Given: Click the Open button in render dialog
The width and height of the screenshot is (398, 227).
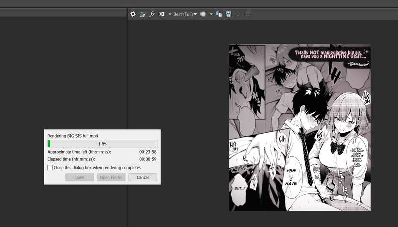Looking at the screenshot, I should click(79, 177).
